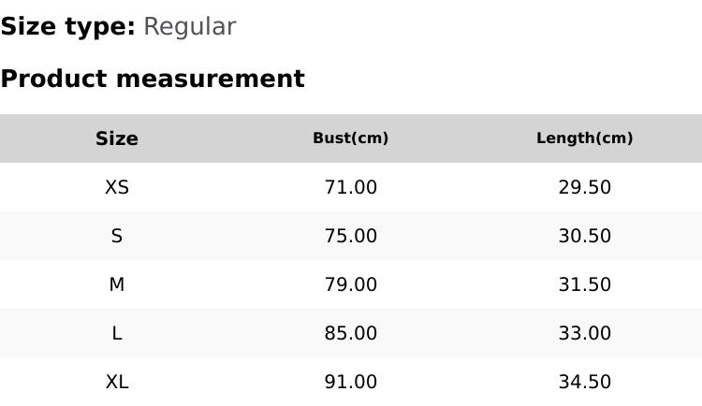Screen dimensions: 702x406
Task: Click the 71.00 bust value
Action: [350, 187]
